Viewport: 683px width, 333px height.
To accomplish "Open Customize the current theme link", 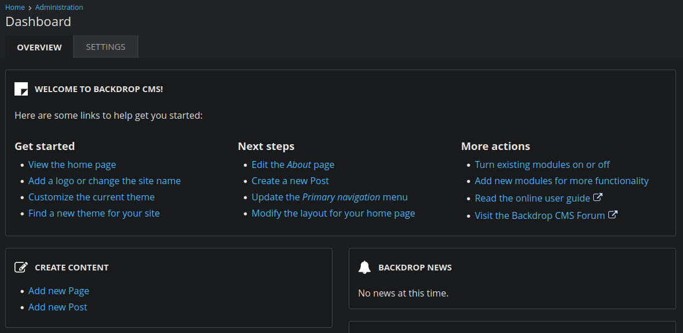I will [x=92, y=197].
